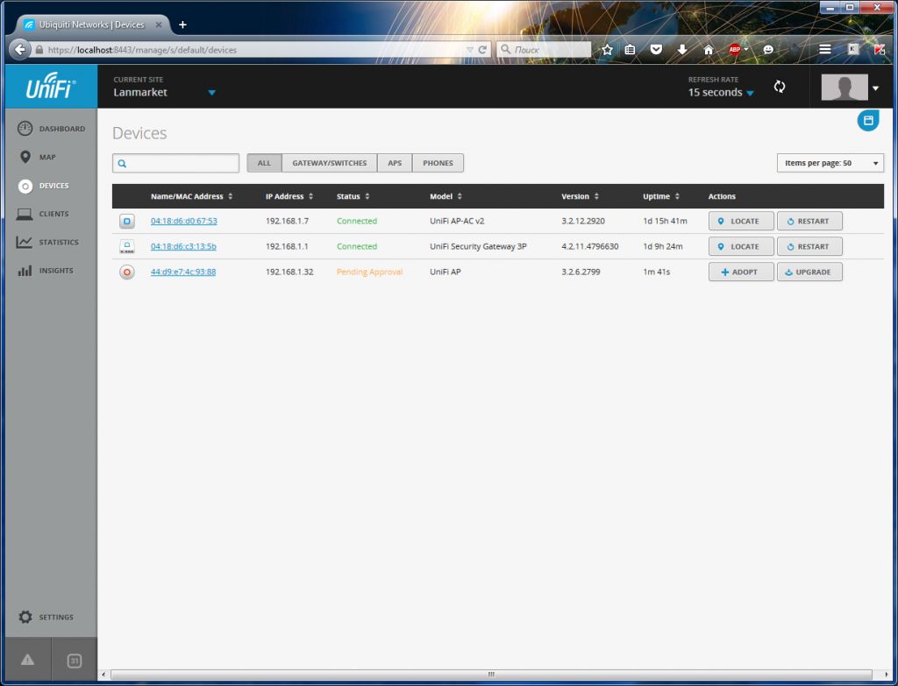Viewport: 898px width, 686px height.
Task: Open device link 04:18:d6:d0:67:53
Action: (183, 221)
